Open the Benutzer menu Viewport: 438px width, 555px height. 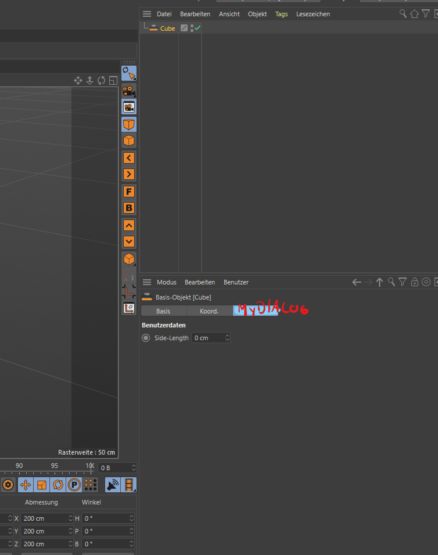pyautogui.click(x=236, y=282)
